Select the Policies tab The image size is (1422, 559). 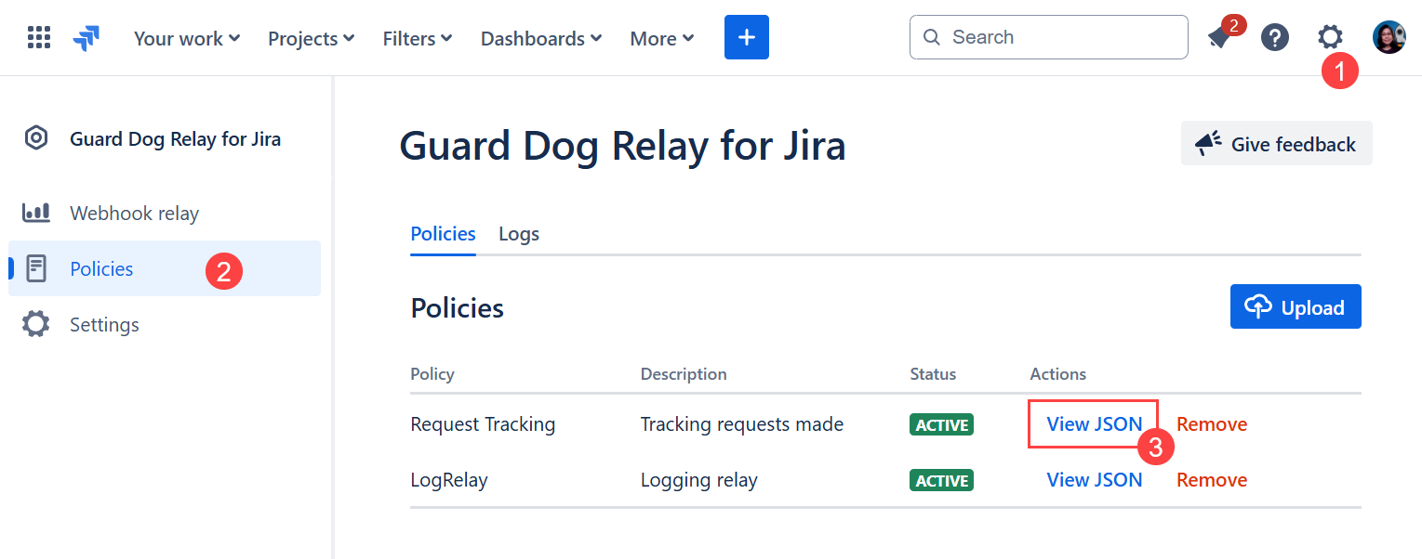[x=443, y=233]
